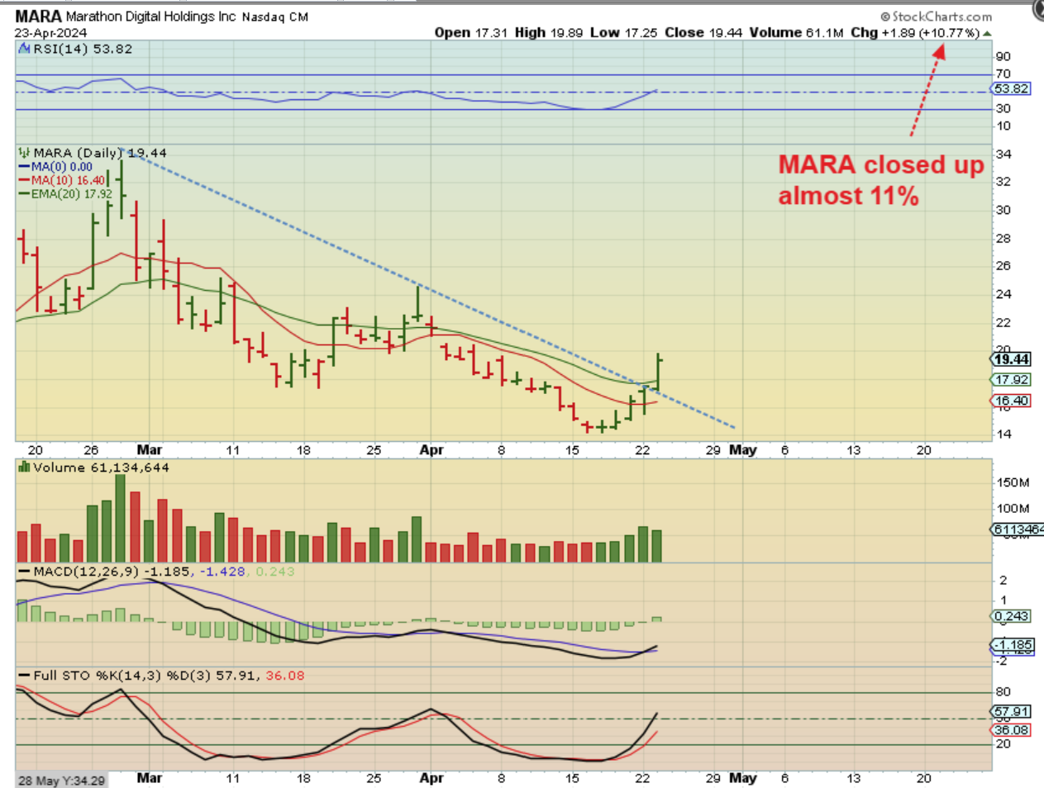Click the 23-Apr-2024 date label
Screen dimensions: 1044x788
tap(50, 33)
